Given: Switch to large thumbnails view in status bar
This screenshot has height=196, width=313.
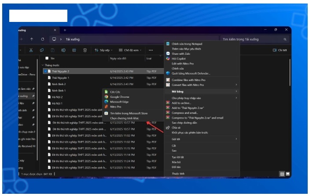Looking at the screenshot, I should coord(287,174).
